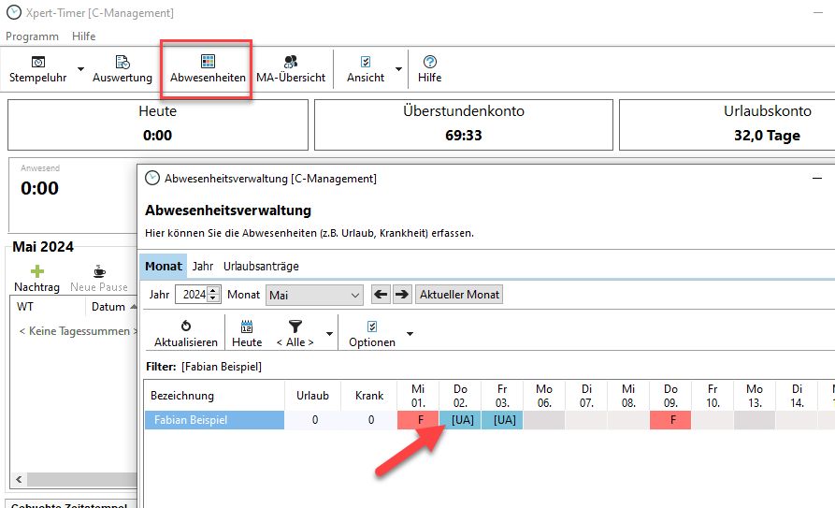Expand the Stempeluhr dropdown arrow
The height and width of the screenshot is (508, 835).
79,69
